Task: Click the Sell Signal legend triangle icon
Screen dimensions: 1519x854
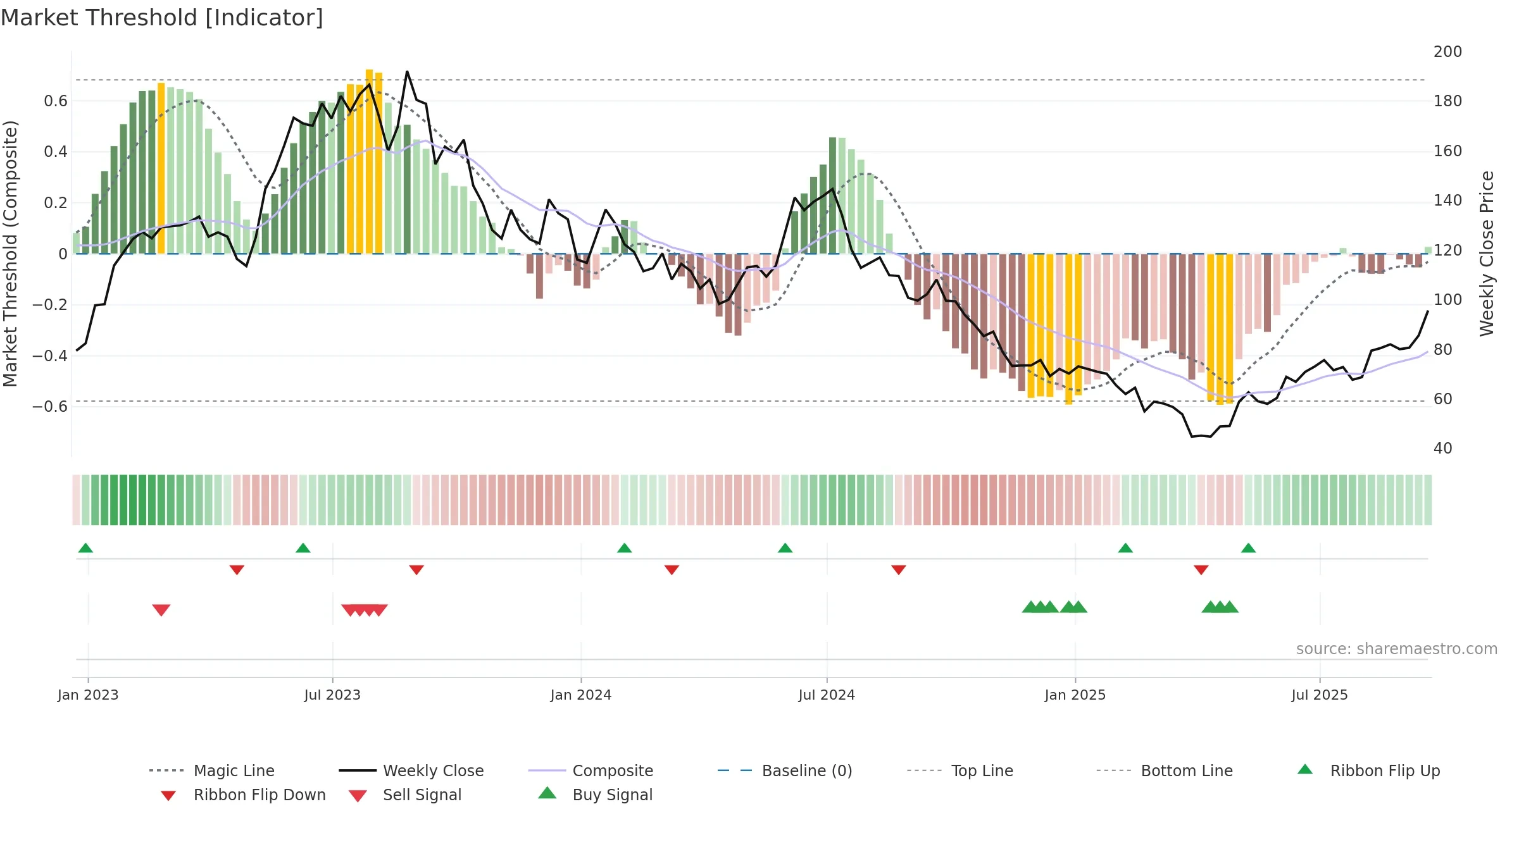Action: pos(358,796)
